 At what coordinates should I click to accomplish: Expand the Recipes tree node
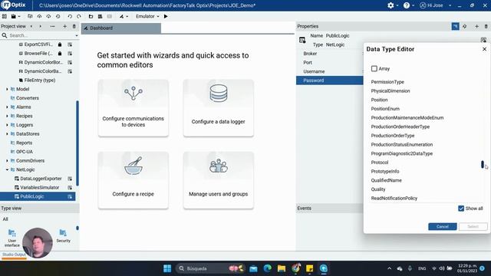[7, 116]
